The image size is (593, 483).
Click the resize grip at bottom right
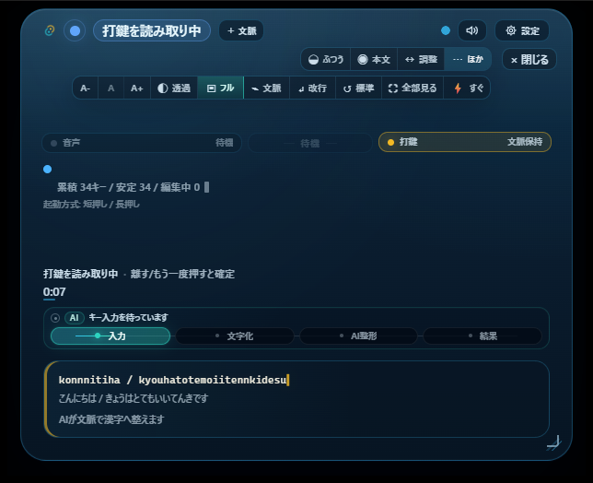tap(554, 442)
